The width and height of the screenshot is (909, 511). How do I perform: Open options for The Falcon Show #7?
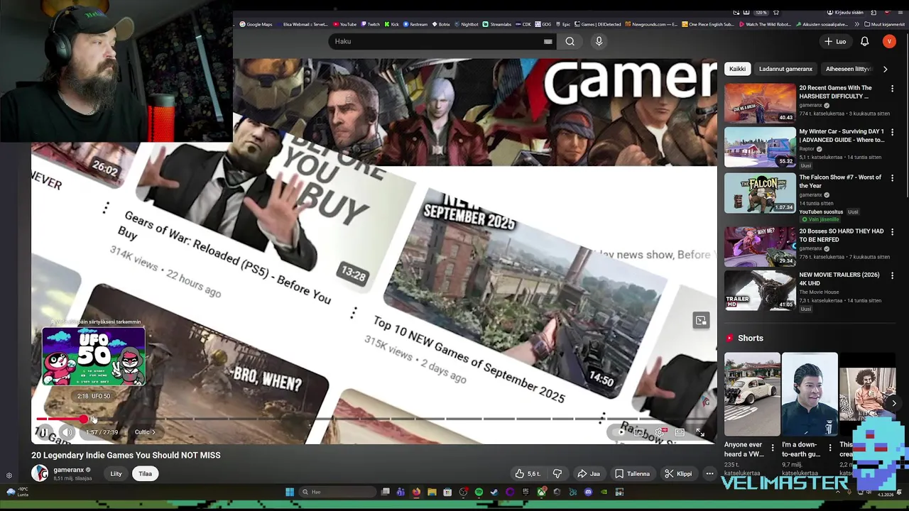(x=893, y=178)
